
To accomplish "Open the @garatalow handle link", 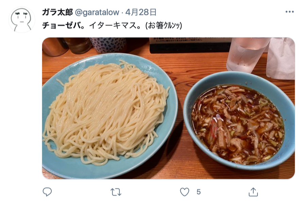I will [97, 12].
